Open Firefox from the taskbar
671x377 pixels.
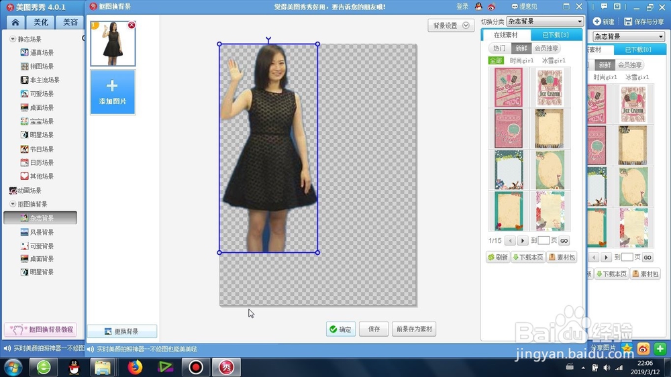(x=134, y=367)
